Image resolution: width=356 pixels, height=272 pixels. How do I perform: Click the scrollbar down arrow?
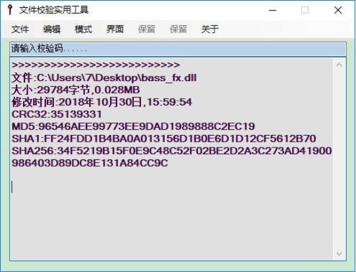click(340, 254)
